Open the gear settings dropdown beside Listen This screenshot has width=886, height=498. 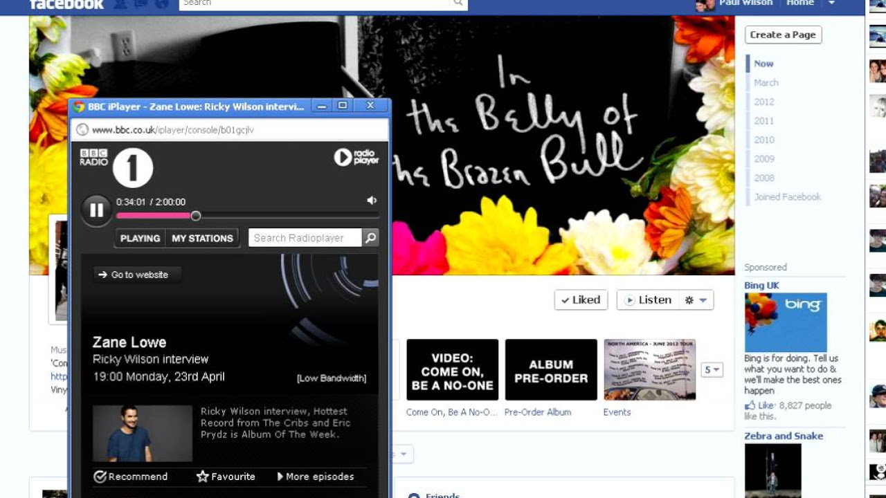pos(696,300)
